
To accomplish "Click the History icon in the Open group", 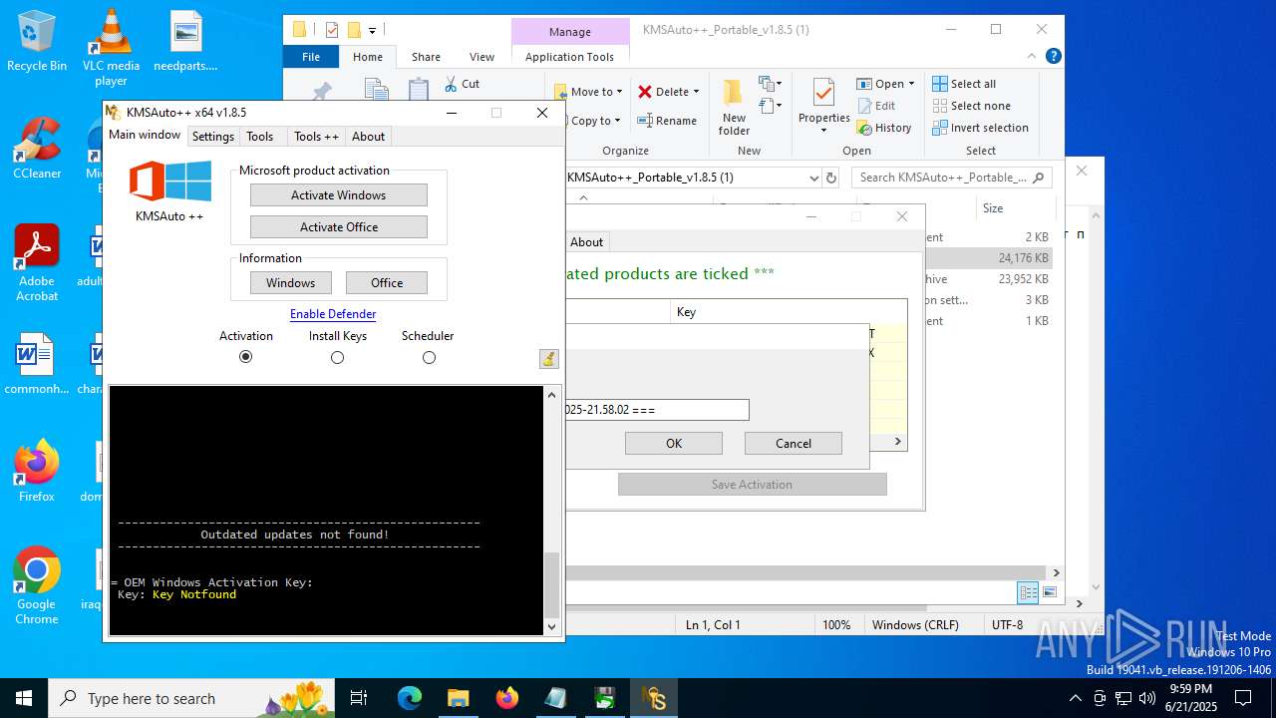I will (x=864, y=128).
